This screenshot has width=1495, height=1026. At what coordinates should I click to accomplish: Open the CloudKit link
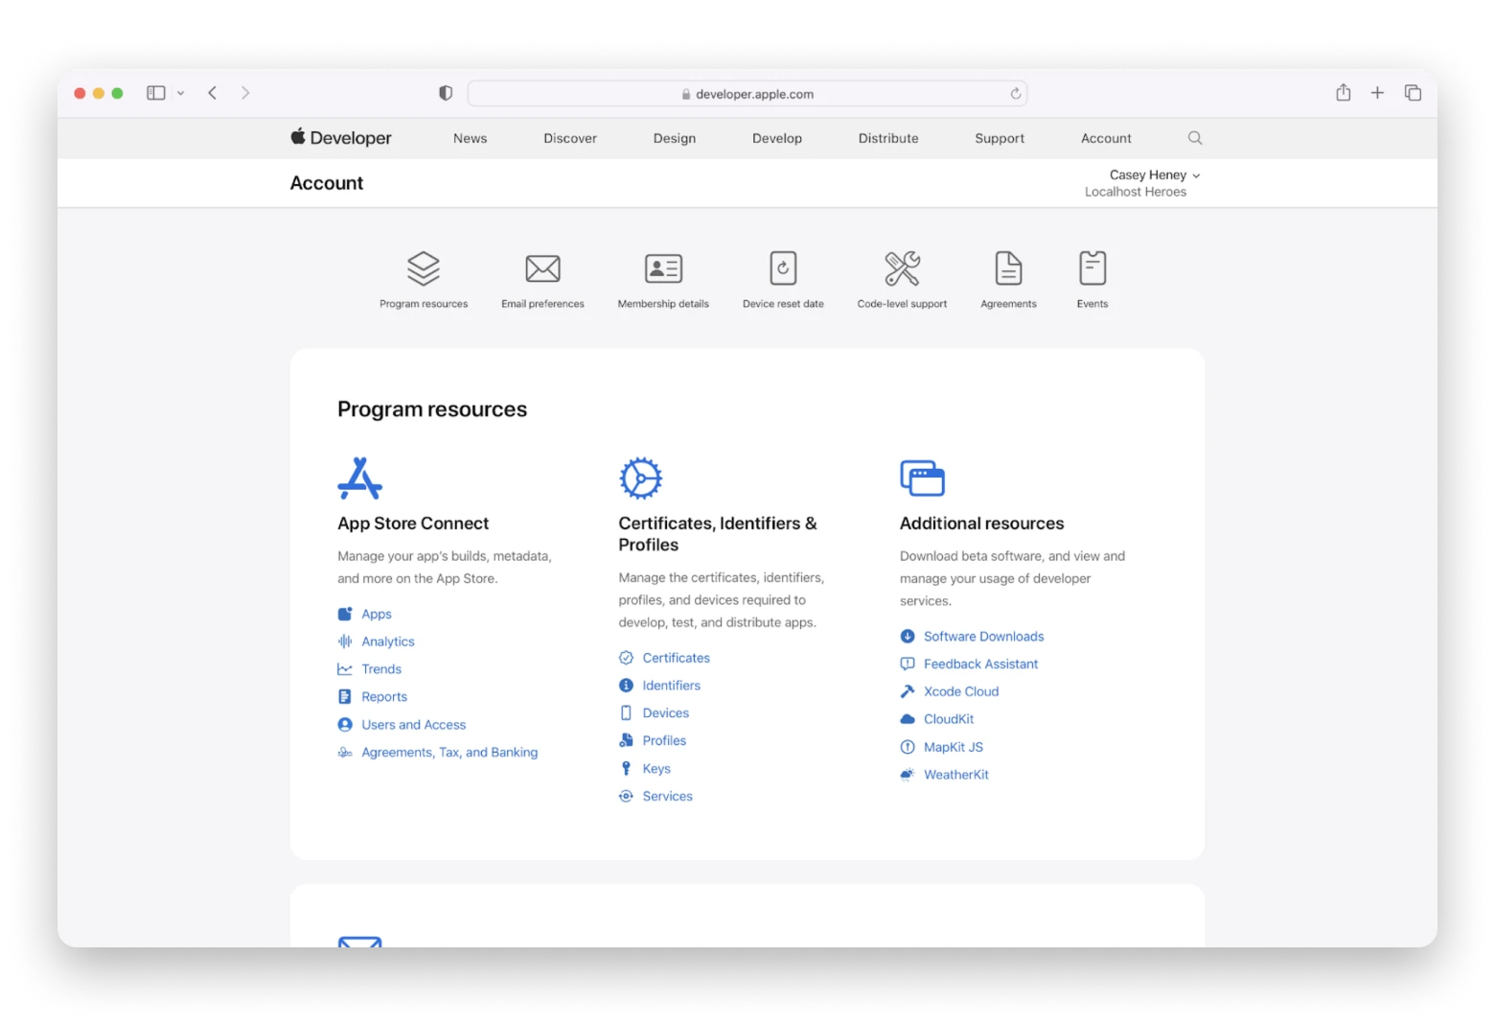[949, 719]
